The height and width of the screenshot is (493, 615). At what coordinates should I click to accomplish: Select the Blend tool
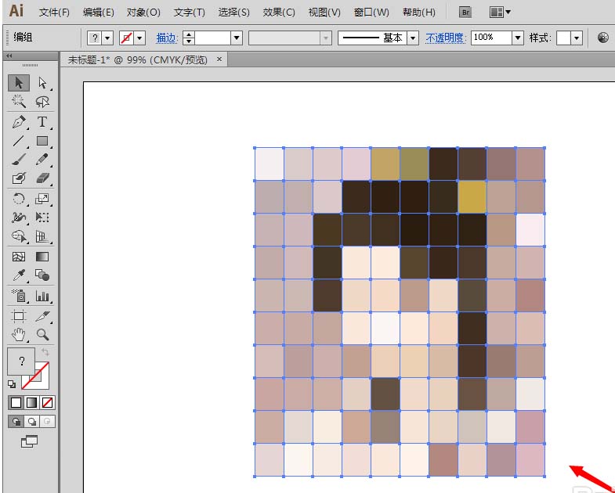42,275
